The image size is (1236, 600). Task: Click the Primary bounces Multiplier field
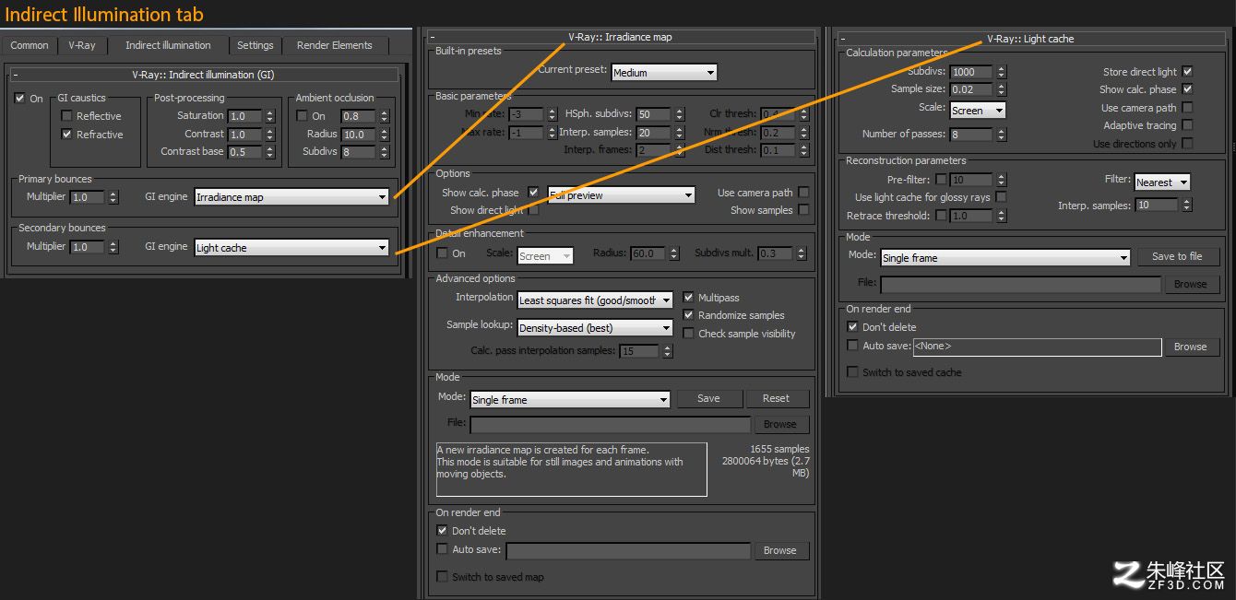[88, 197]
